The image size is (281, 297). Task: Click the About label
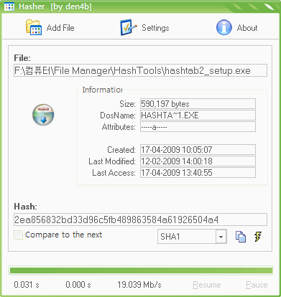[247, 28]
